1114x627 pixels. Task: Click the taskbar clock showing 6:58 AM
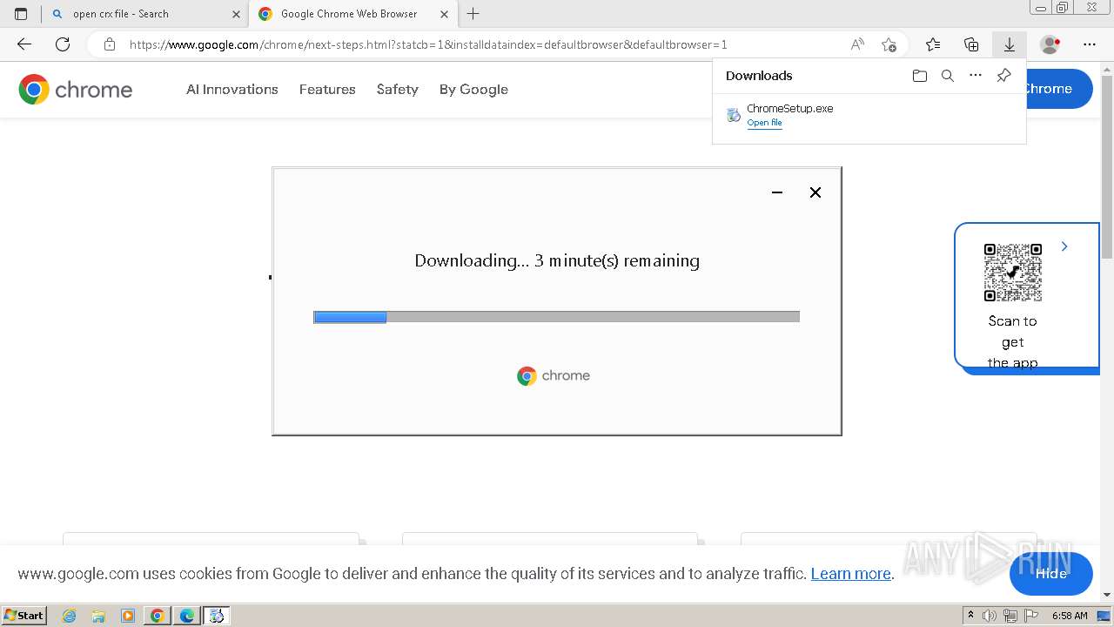coord(1070,616)
